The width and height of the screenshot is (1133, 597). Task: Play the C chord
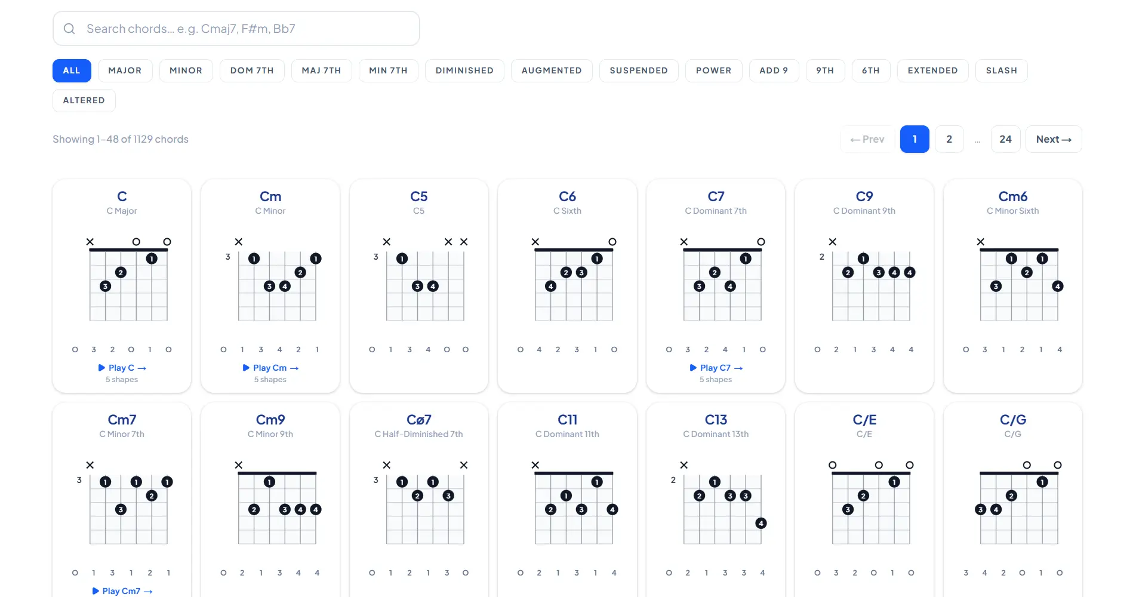point(122,368)
